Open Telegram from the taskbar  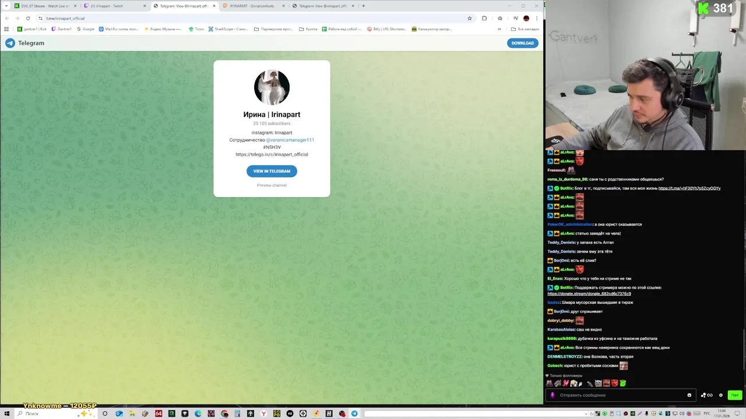pos(354,414)
